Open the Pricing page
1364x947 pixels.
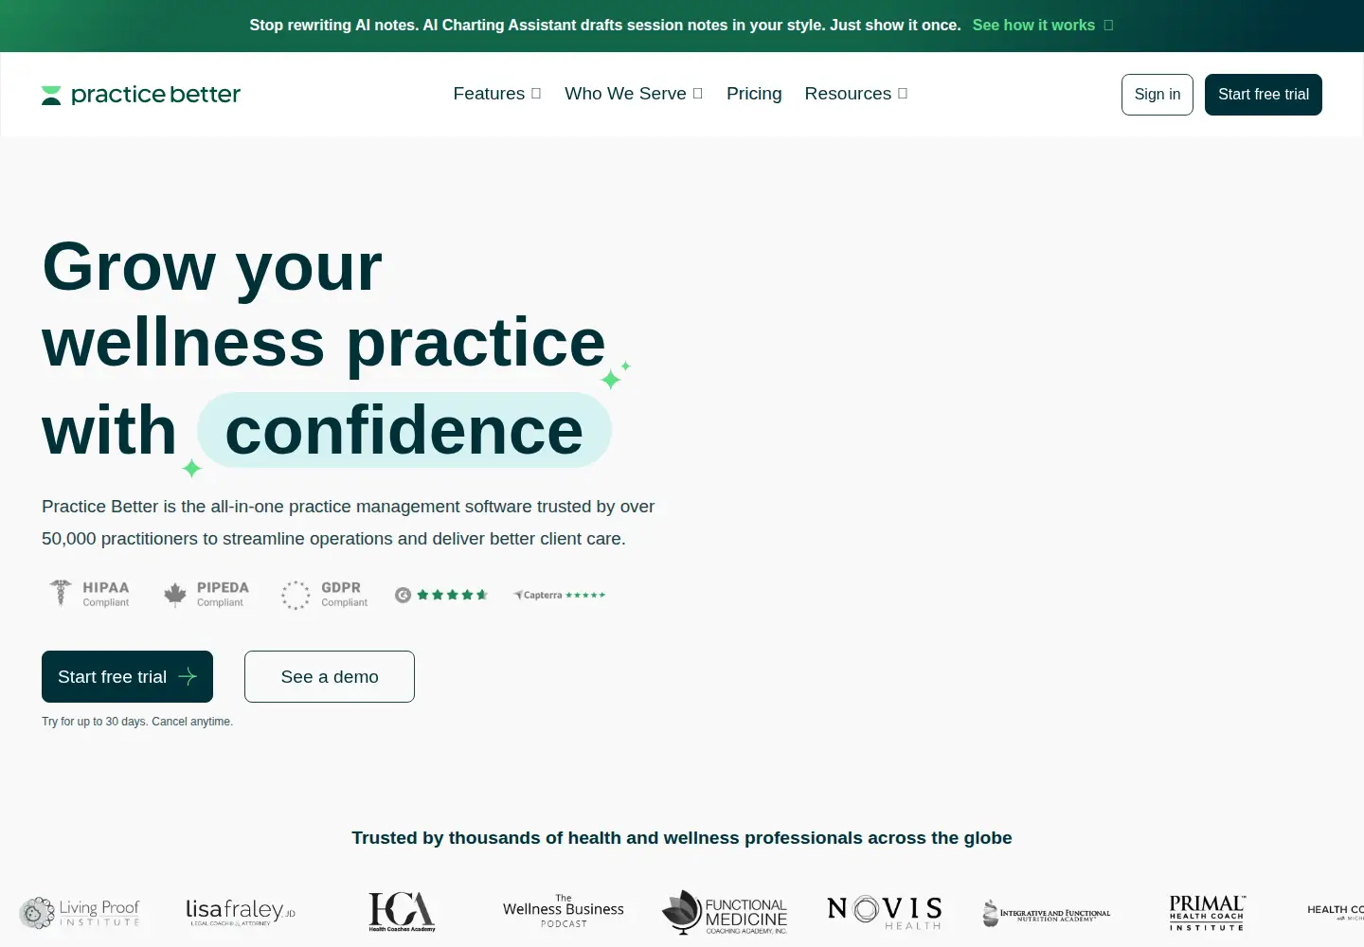(754, 94)
